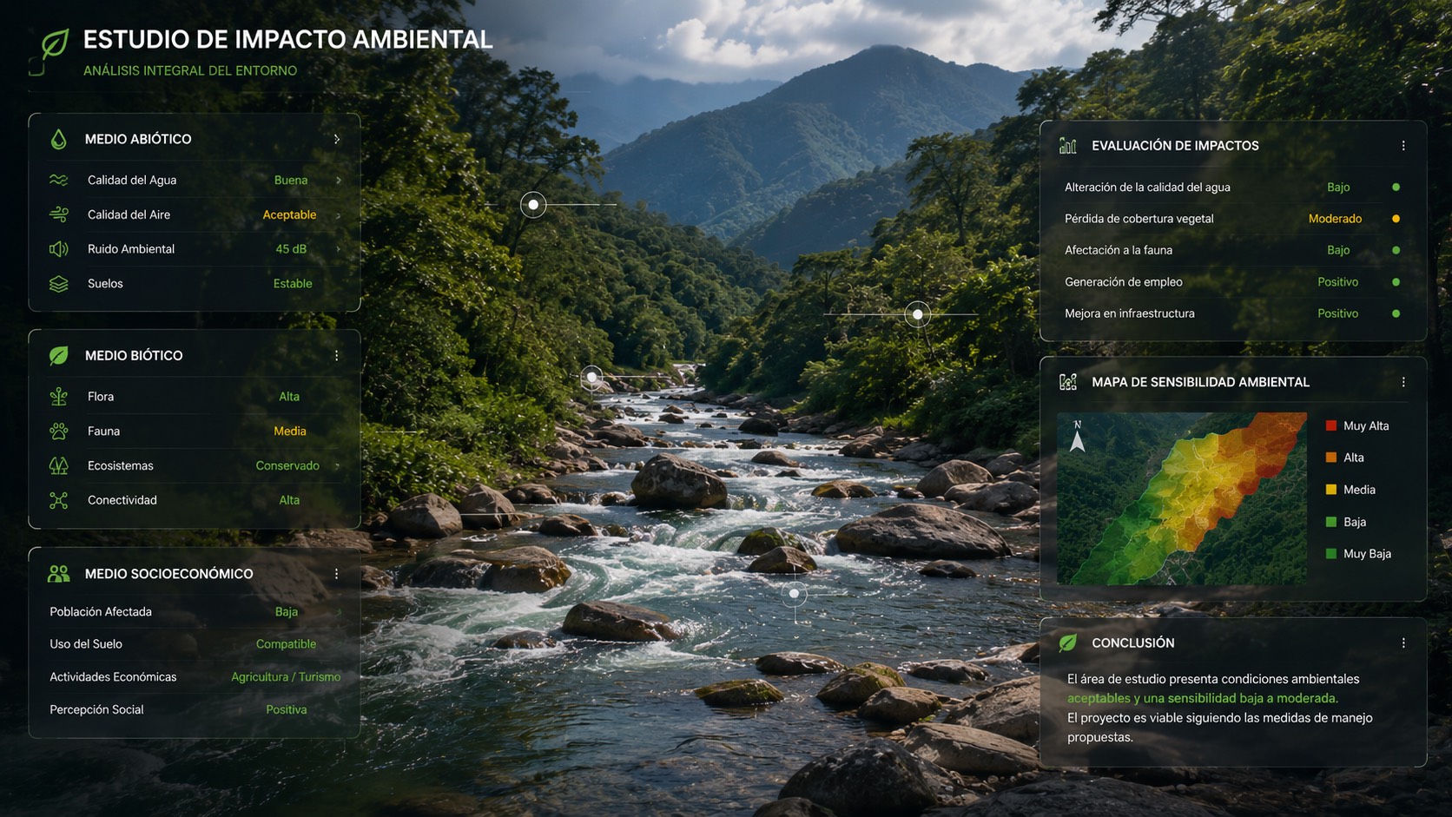1452x817 pixels.
Task: Click the '45 dB' noise value
Action: click(291, 249)
